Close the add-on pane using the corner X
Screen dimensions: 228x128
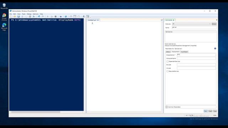tap(217, 20)
